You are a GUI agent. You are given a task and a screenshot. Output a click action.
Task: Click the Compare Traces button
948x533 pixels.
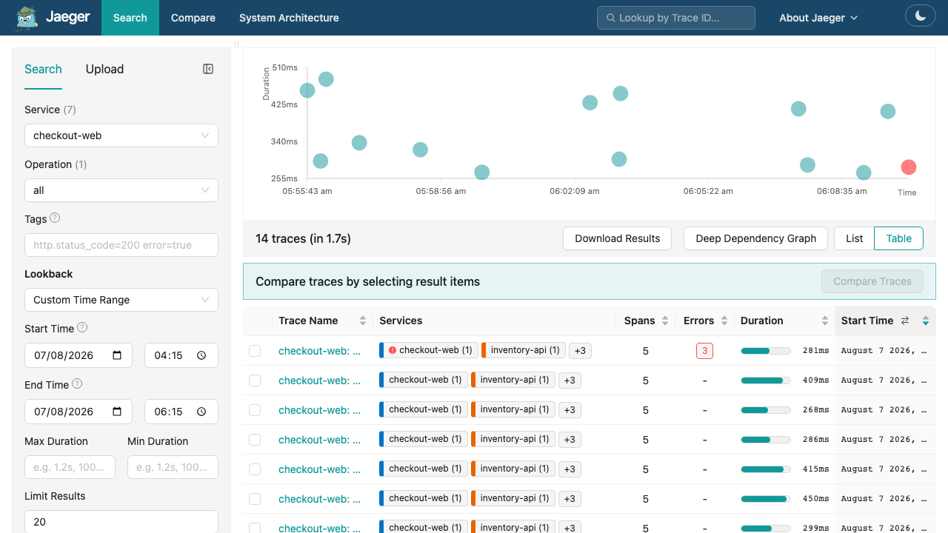(872, 281)
